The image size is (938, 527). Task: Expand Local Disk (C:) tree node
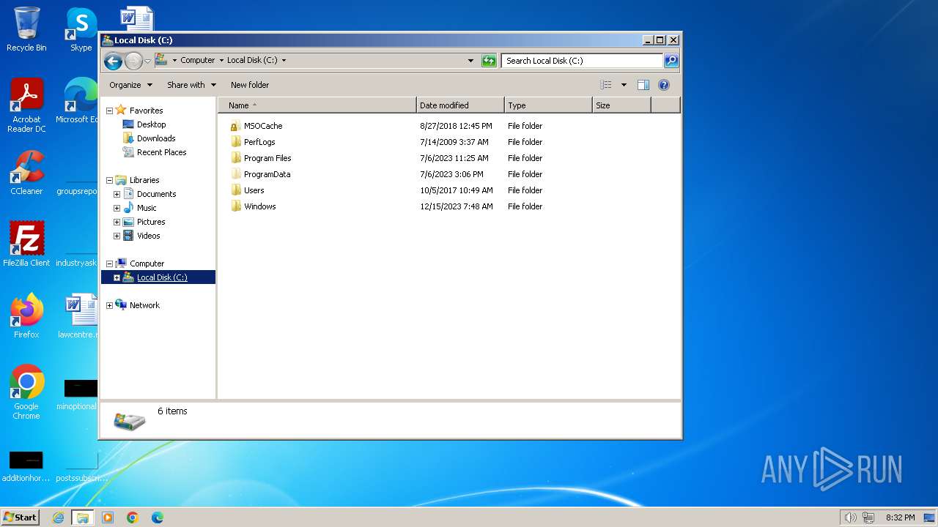tap(117, 277)
